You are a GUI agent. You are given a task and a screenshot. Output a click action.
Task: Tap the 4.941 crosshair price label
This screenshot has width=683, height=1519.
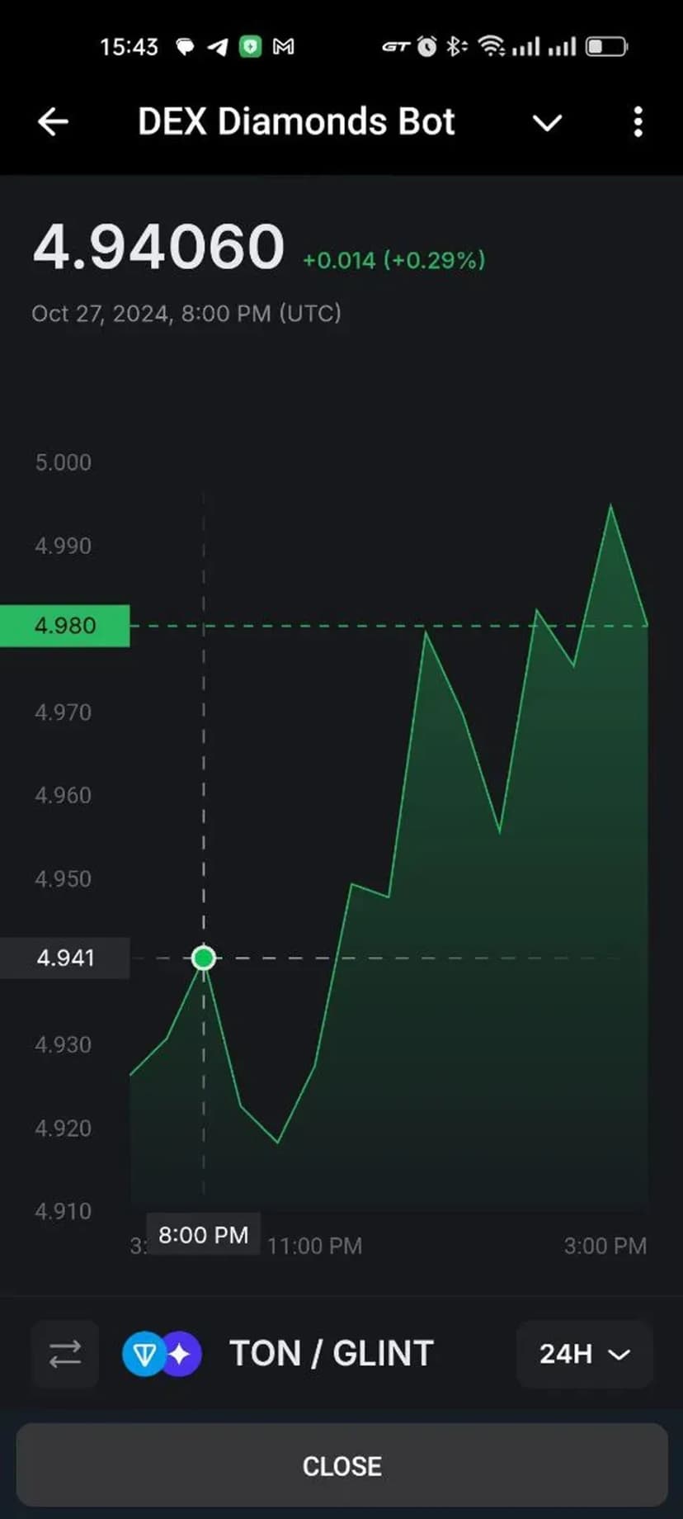[x=65, y=958]
